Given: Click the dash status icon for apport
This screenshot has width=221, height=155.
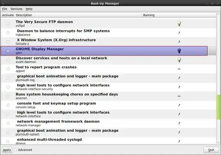Looking at the screenshot, I should point(179,69).
